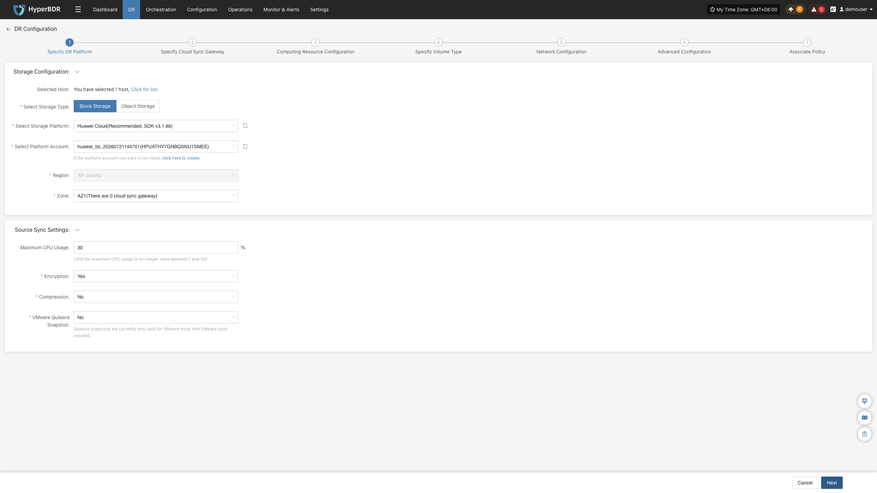Switch language with the translate icon

click(833, 10)
